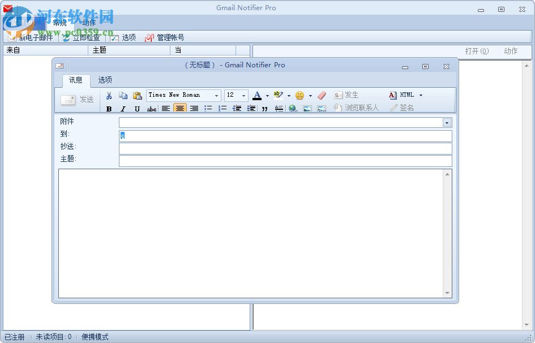Open the 动作 menu on main window
The height and width of the screenshot is (343, 535).
(88, 22)
